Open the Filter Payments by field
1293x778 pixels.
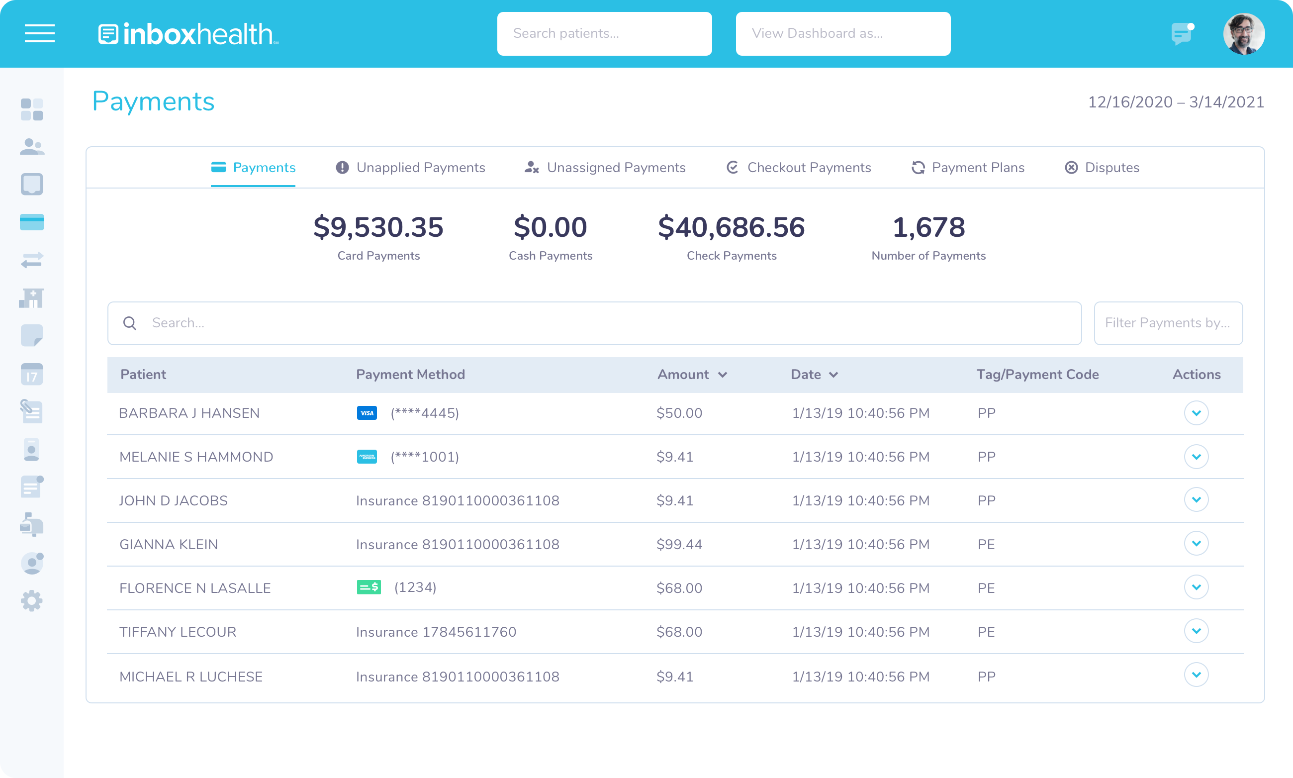1168,323
